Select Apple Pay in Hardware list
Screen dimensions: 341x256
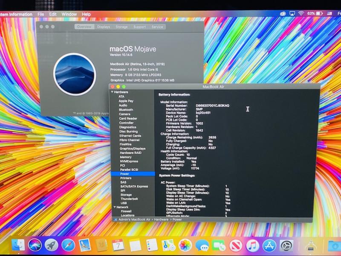[126, 101]
